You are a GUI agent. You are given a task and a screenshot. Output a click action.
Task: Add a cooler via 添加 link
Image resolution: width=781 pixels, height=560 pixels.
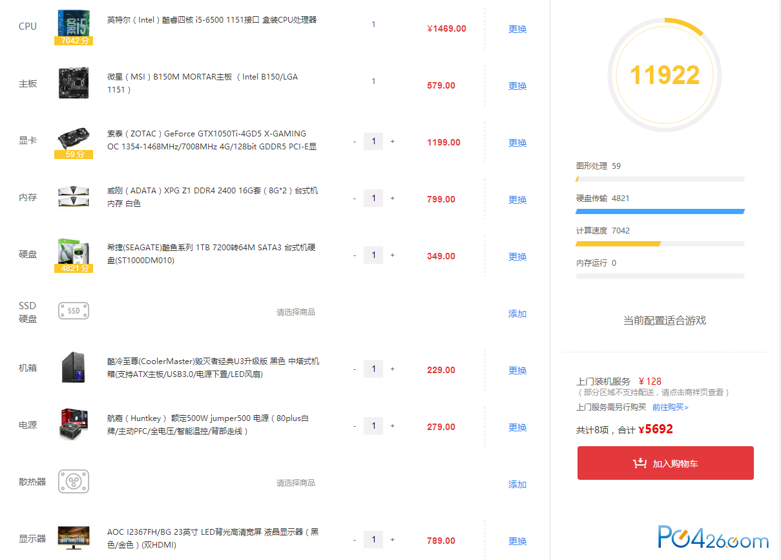click(x=517, y=484)
